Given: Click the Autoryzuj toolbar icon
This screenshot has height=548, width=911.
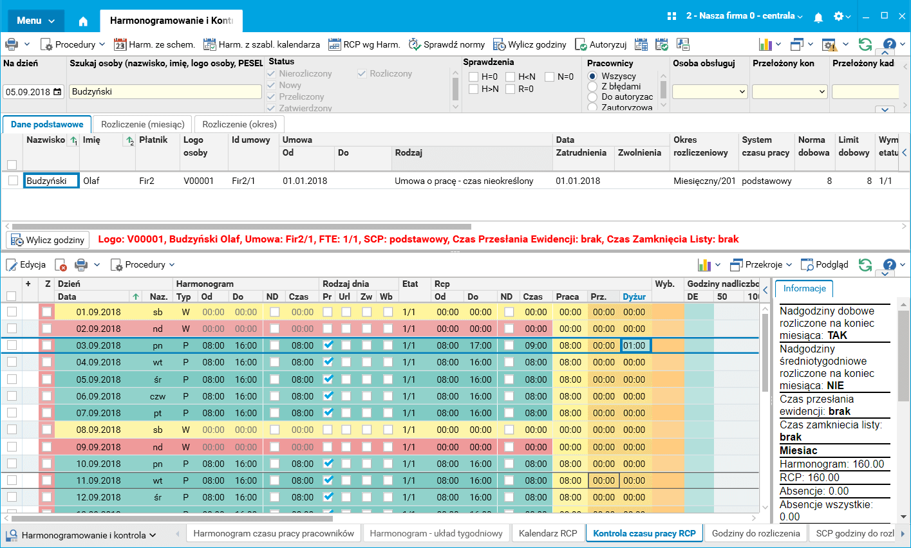Looking at the screenshot, I should tap(581, 44).
